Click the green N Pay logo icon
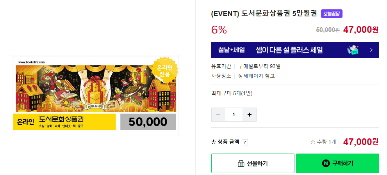This screenshot has height=175, width=387. pos(325,163)
